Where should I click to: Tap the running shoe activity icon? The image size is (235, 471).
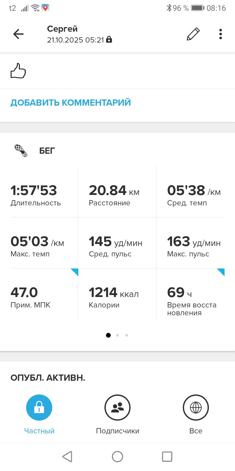click(x=21, y=151)
